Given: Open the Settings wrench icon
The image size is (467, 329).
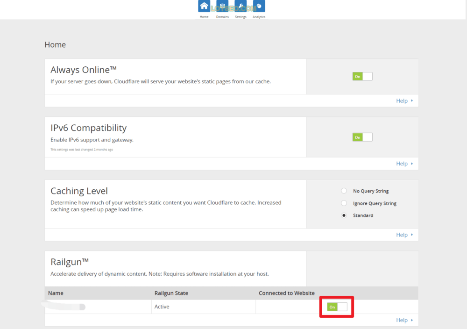Looking at the screenshot, I should click(241, 6).
